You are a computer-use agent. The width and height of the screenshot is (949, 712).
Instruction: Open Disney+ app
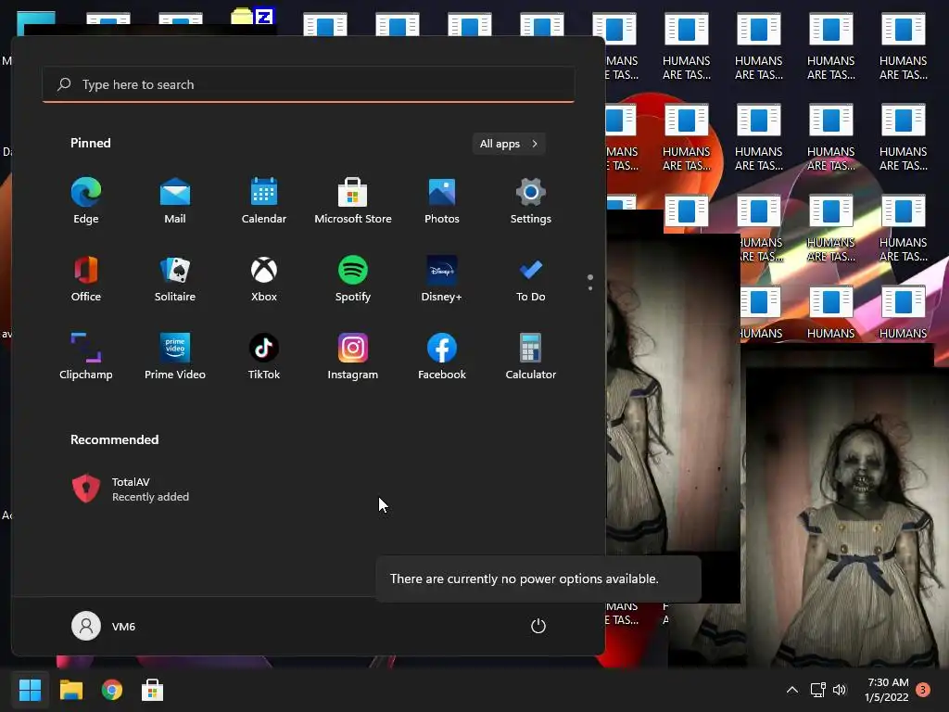coord(442,279)
